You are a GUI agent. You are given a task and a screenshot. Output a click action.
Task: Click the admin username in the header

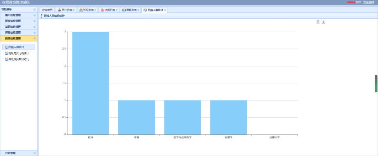coord(351,2)
